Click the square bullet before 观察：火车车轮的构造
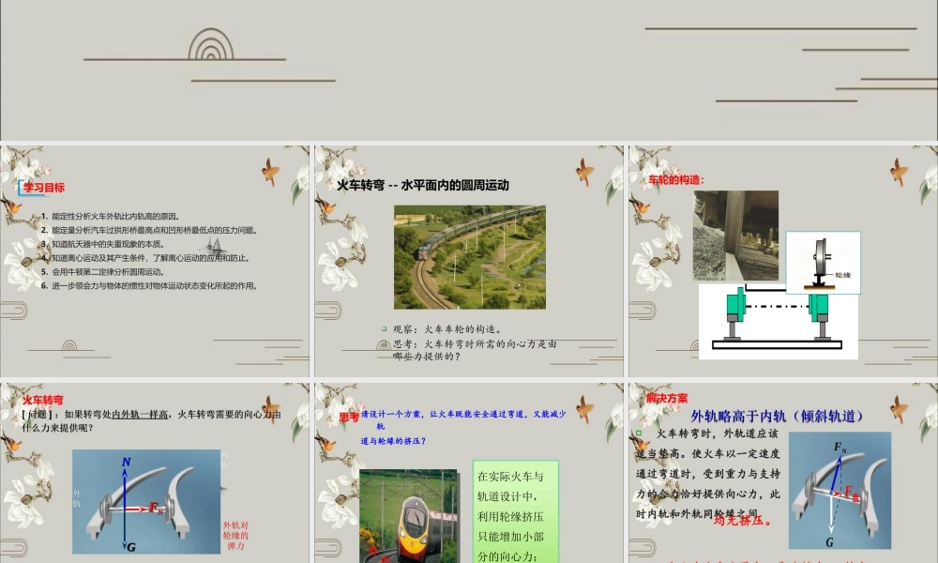Viewport: 938px width, 563px height. point(384,327)
